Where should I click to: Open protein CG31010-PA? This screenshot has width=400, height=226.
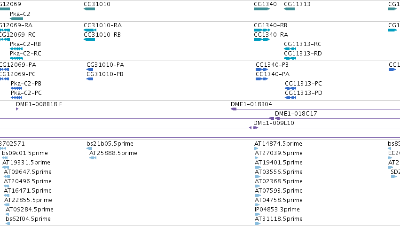(x=105, y=65)
